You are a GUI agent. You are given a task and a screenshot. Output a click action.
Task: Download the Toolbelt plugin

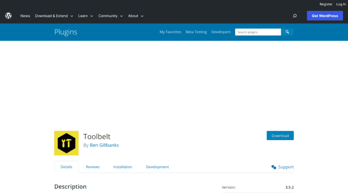280,136
